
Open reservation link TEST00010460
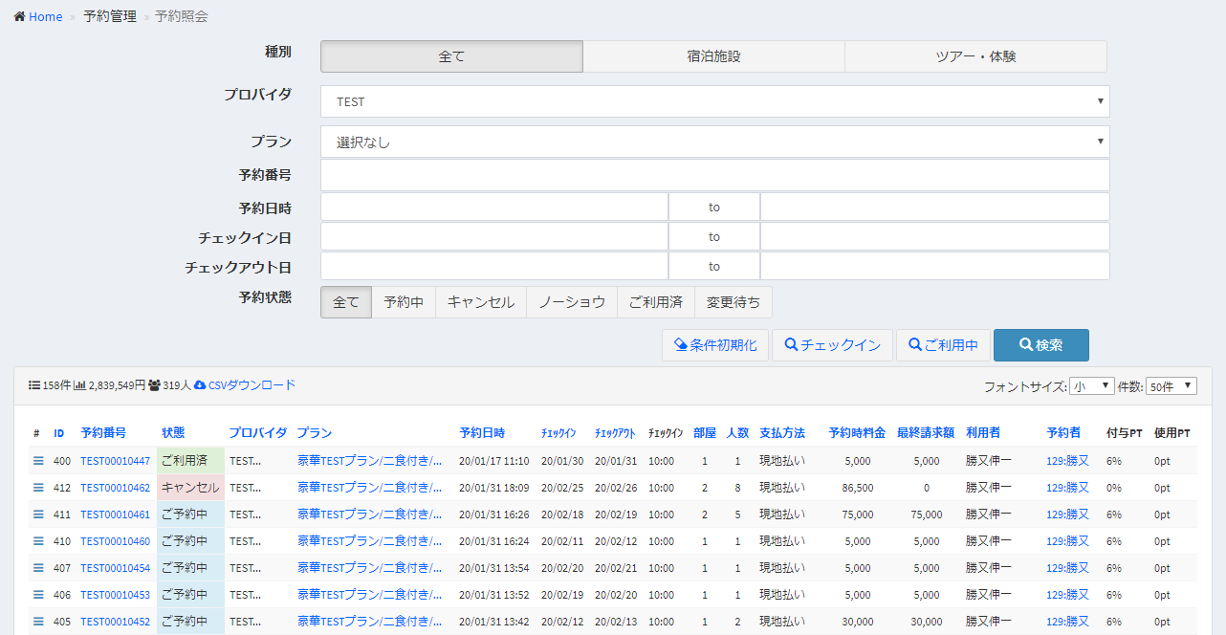116,541
